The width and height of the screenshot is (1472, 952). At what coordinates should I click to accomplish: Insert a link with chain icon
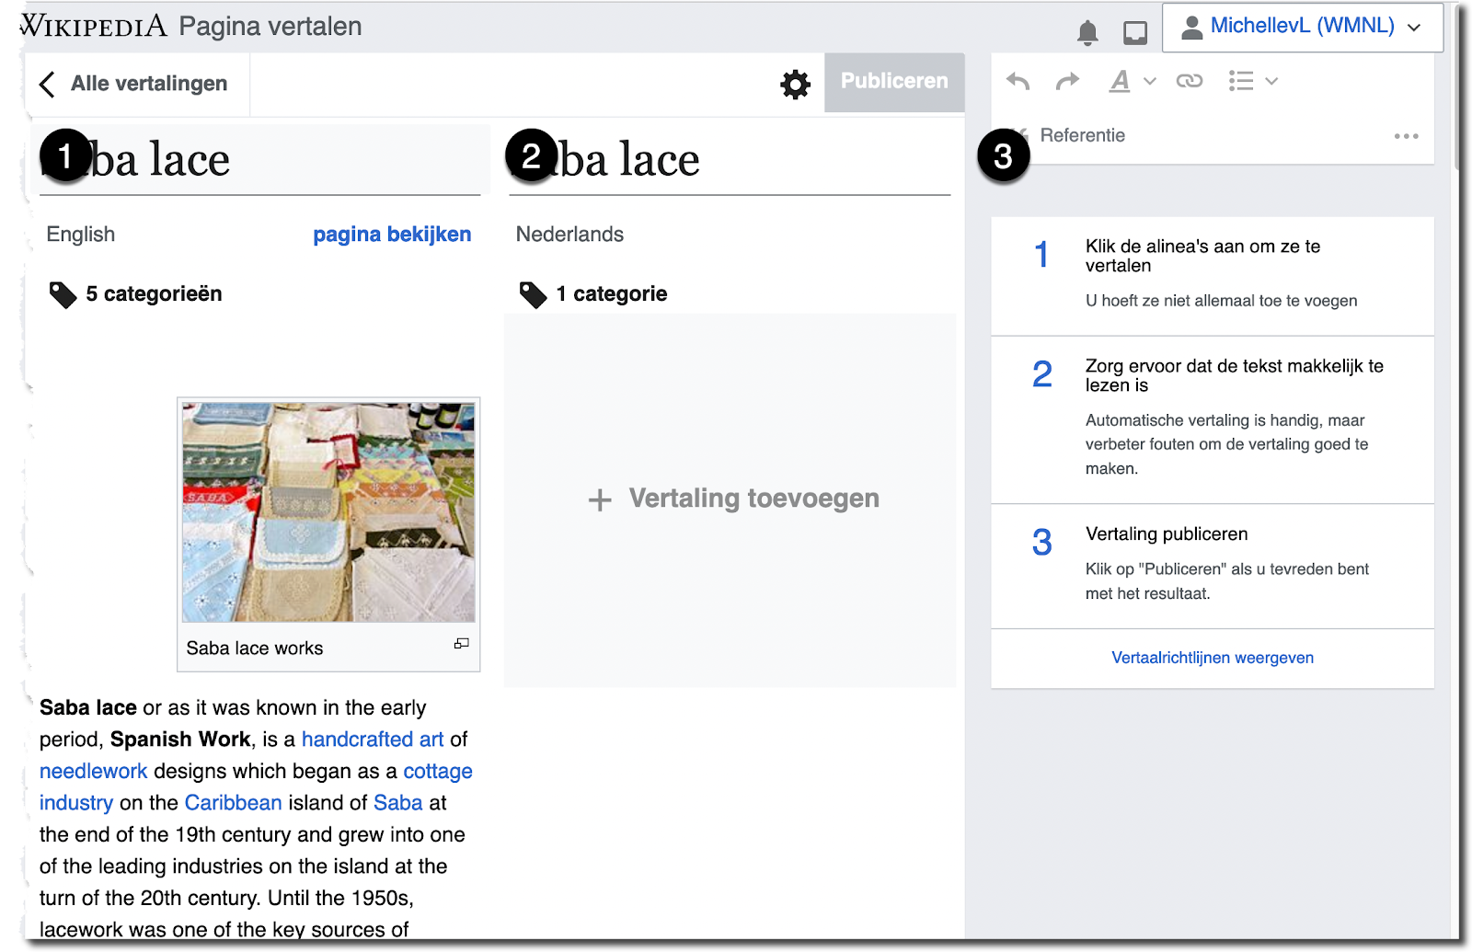[1189, 82]
